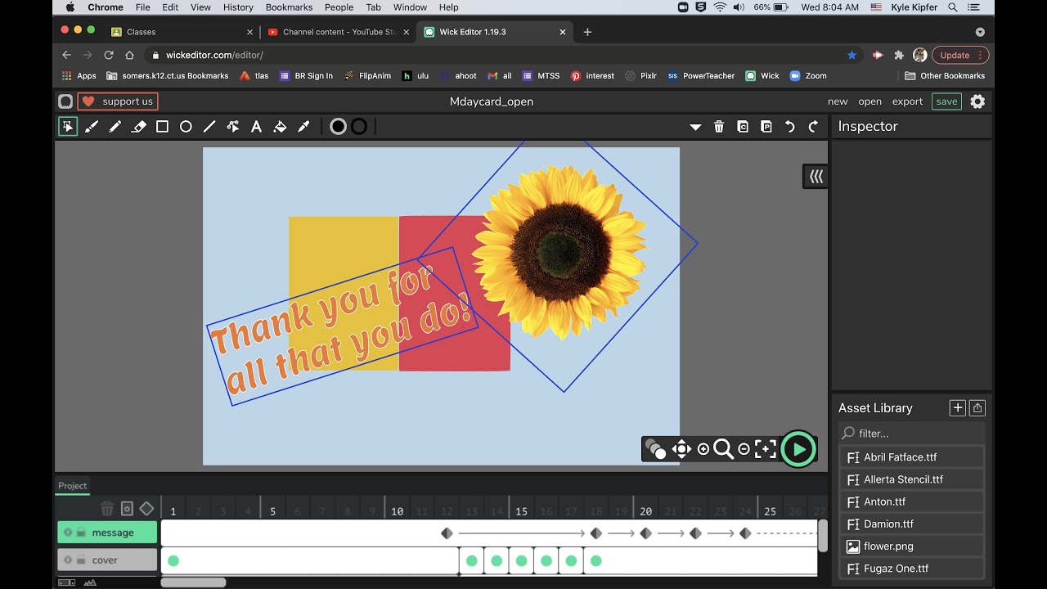This screenshot has height=589, width=1047.
Task: Select the Ellipse tool
Action: pos(186,127)
